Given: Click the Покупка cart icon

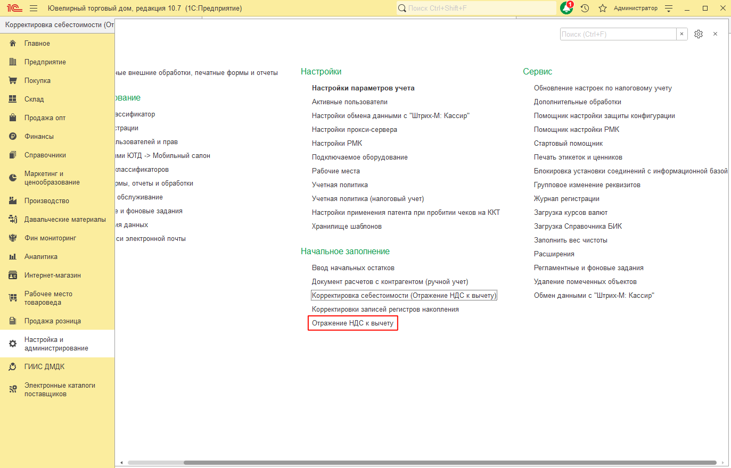Looking at the screenshot, I should (x=13, y=81).
